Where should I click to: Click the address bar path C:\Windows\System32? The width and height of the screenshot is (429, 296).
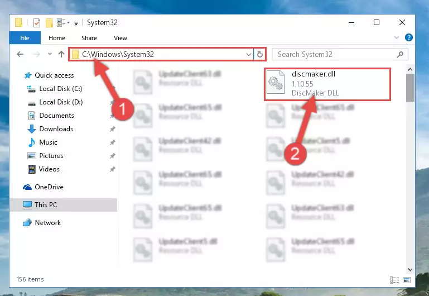point(118,55)
